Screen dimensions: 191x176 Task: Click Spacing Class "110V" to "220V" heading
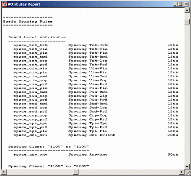(49, 166)
